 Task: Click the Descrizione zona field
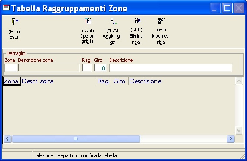[49, 68]
